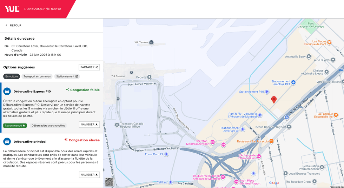
Task: Select the Départs map marker
Action: 149,77
